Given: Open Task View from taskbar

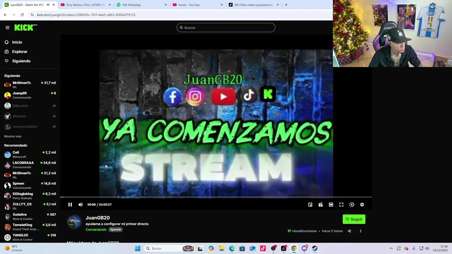Looking at the screenshot, I should pos(200,248).
